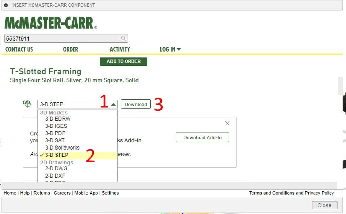Open the CAD format dropdown showing 3-D STEP
Image resolution: width=346 pixels, height=214 pixels.
click(77, 104)
